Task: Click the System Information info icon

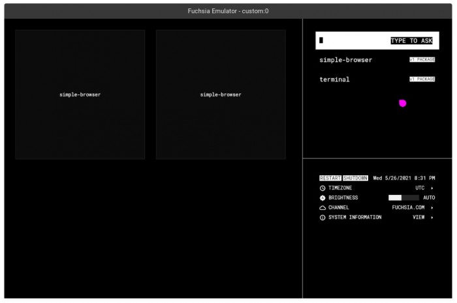Action: click(x=323, y=217)
